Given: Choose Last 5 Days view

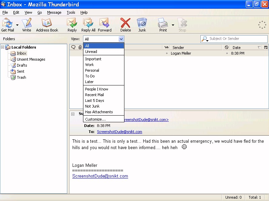Looking at the screenshot, I should tap(104, 100).
